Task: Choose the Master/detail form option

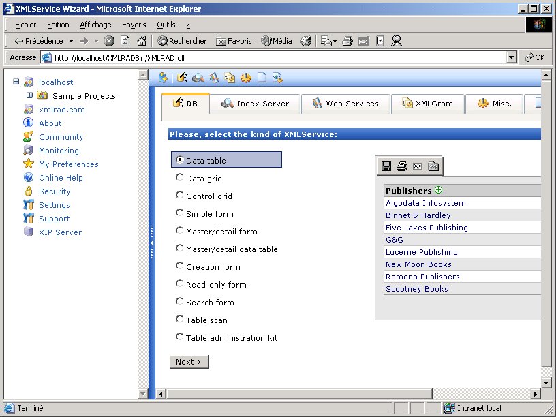Action: (x=180, y=231)
